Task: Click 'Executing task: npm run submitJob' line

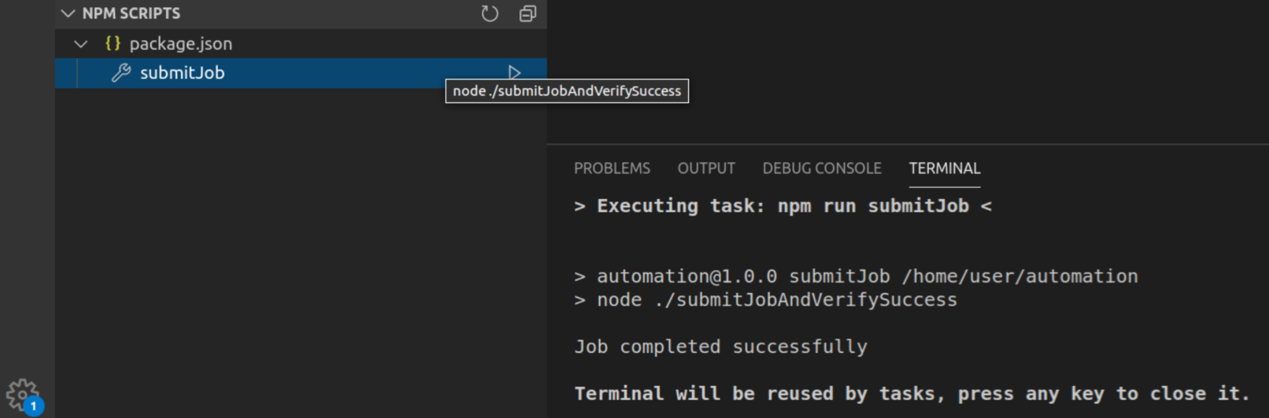Action: click(x=783, y=206)
